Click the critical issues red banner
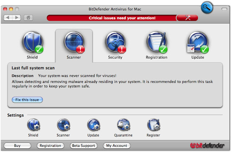232x152 pixels. point(112,18)
